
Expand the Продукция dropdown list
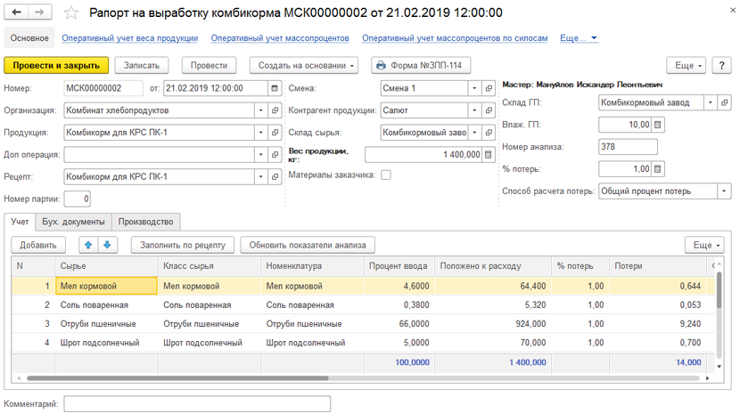(261, 133)
